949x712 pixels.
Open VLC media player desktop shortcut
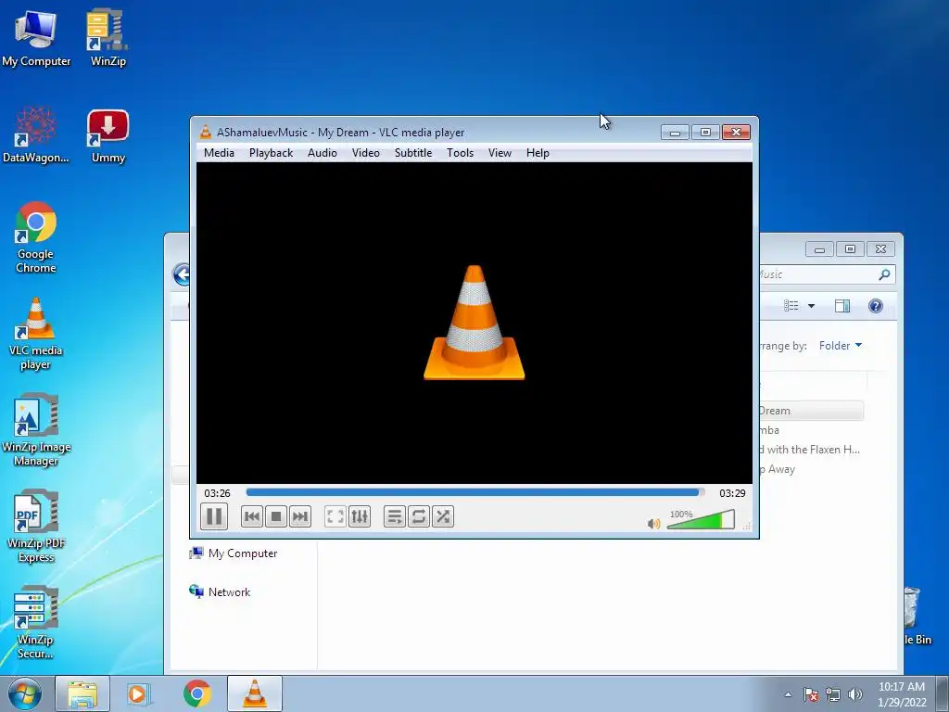(x=36, y=334)
